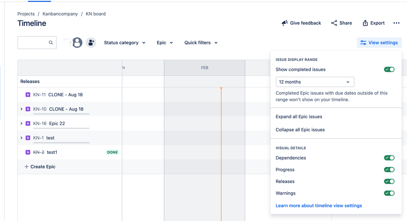Screen dimensions: 407x221
Task: Click the search magnifier icon
Action: 51,43
